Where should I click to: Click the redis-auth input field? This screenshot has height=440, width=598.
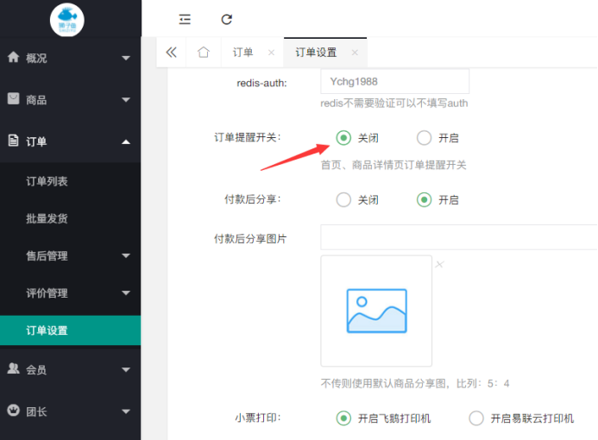click(x=394, y=81)
